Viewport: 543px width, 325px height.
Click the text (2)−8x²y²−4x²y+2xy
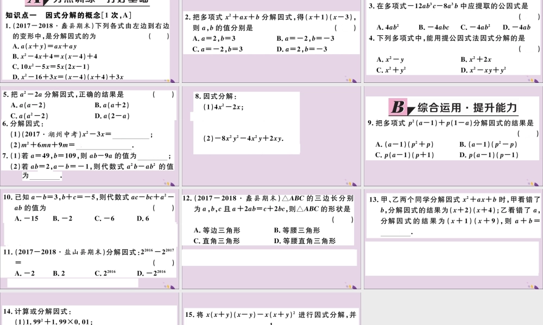[243, 139]
